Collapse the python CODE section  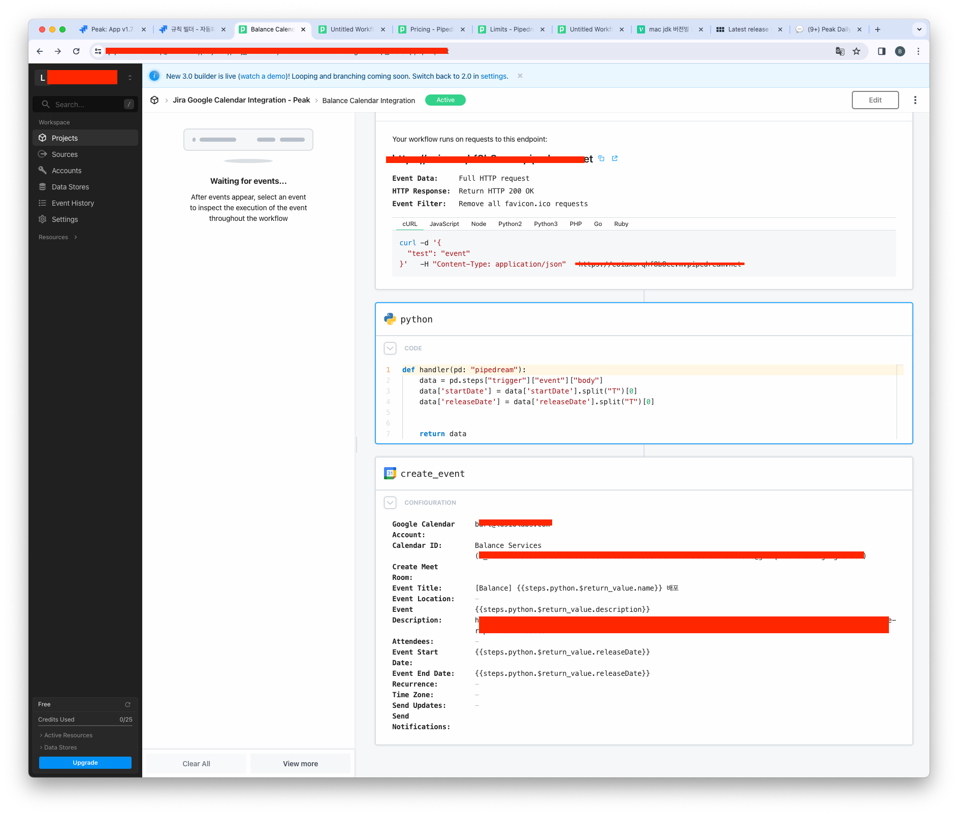[390, 348]
